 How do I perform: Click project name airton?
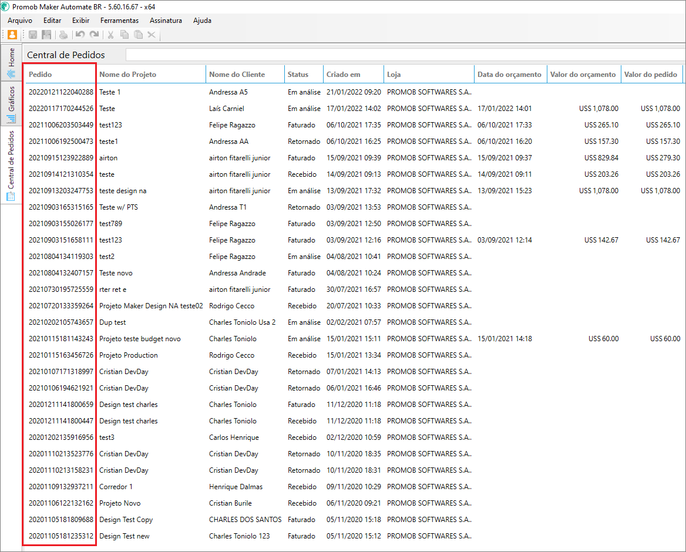click(x=108, y=158)
